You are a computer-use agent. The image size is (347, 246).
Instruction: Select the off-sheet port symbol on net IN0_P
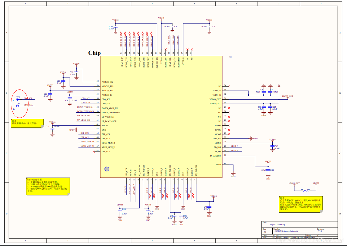pos(150,195)
